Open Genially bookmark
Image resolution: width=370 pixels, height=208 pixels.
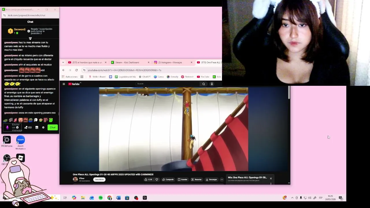[x=173, y=77]
